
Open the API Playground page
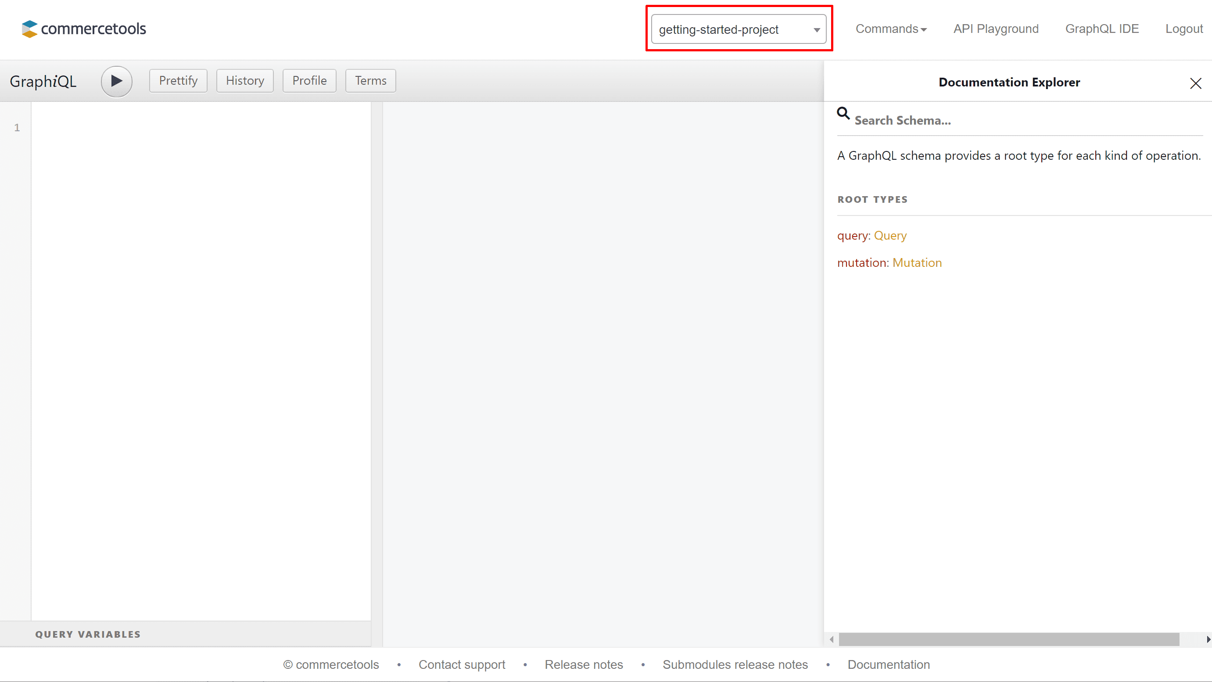click(x=996, y=29)
